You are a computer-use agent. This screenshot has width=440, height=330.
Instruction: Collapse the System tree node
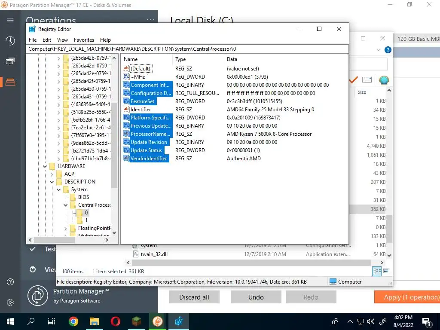click(58, 189)
